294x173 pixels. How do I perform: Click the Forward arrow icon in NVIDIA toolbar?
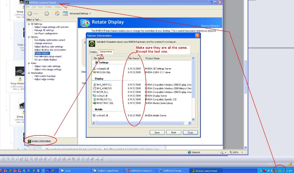pos(47,13)
